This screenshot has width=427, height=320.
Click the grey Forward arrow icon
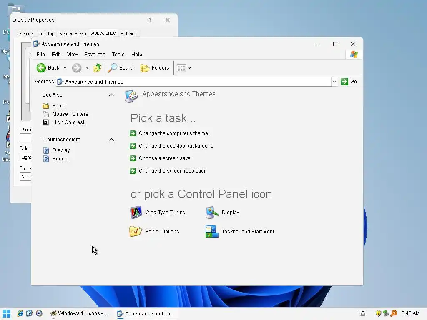(77, 68)
